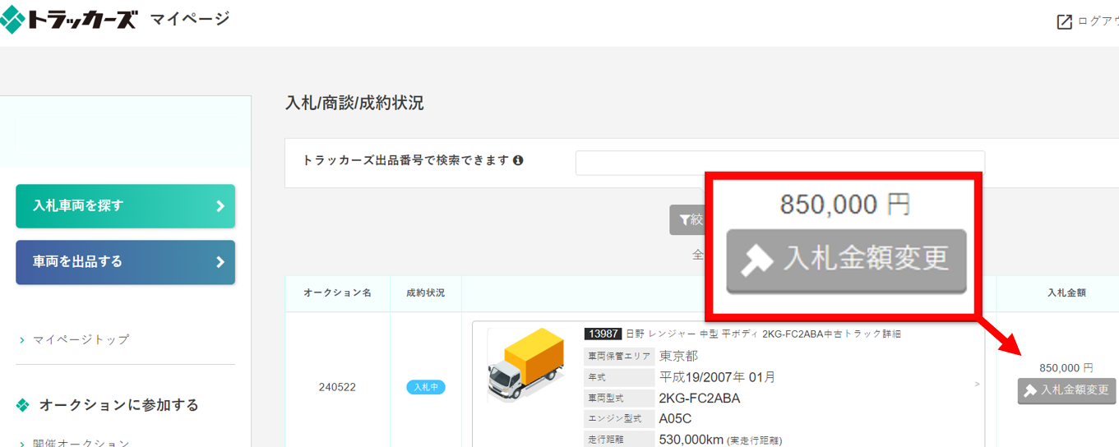Image resolution: width=1119 pixels, height=447 pixels.
Task: Click the chevron on 車両を出品する
Action: 220,262
